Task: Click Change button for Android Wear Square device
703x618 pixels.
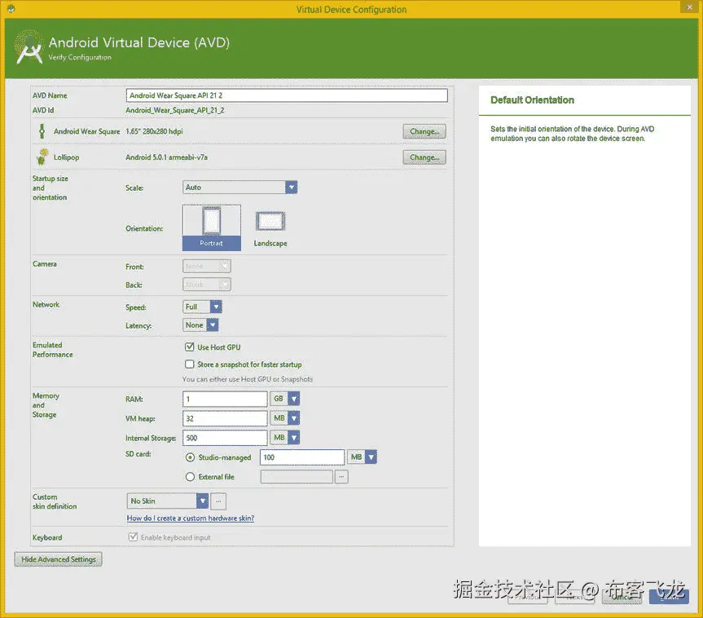Action: click(x=424, y=131)
